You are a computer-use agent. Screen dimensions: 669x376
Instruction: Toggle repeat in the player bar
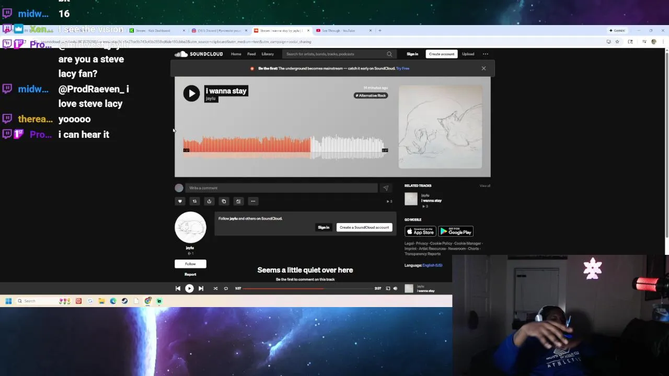(226, 288)
